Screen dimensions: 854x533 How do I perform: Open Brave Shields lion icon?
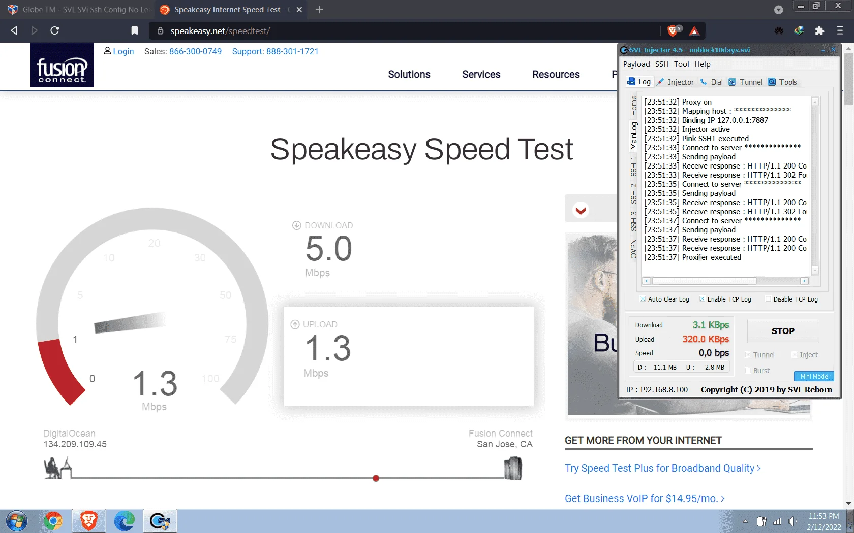pyautogui.click(x=674, y=30)
